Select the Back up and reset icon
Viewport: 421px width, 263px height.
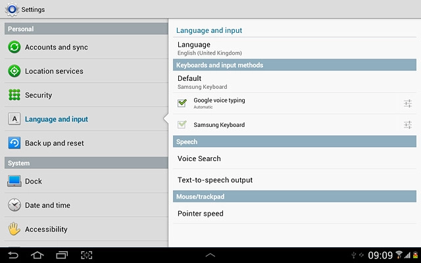pyautogui.click(x=14, y=143)
